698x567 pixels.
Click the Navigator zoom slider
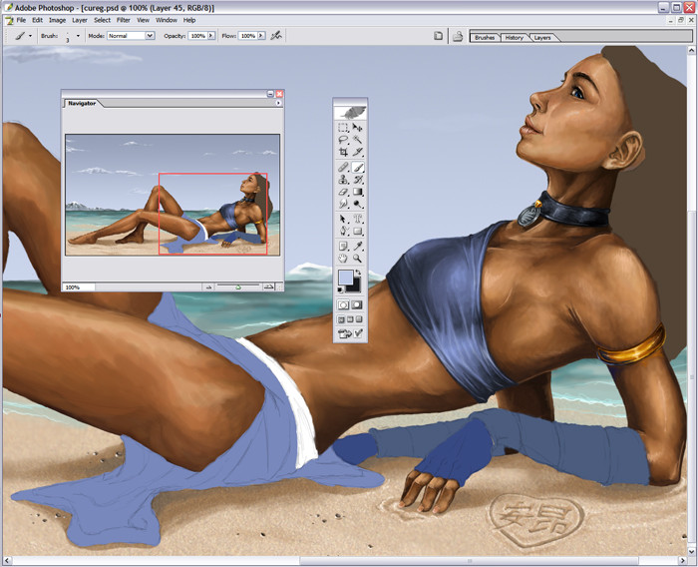point(238,287)
